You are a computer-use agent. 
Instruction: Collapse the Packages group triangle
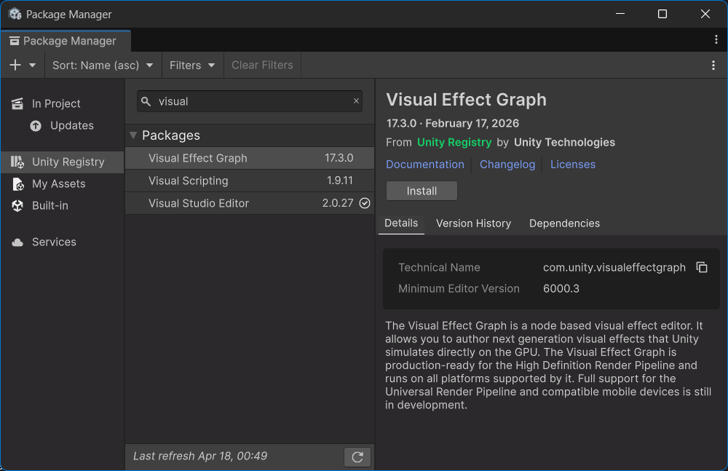coord(133,135)
